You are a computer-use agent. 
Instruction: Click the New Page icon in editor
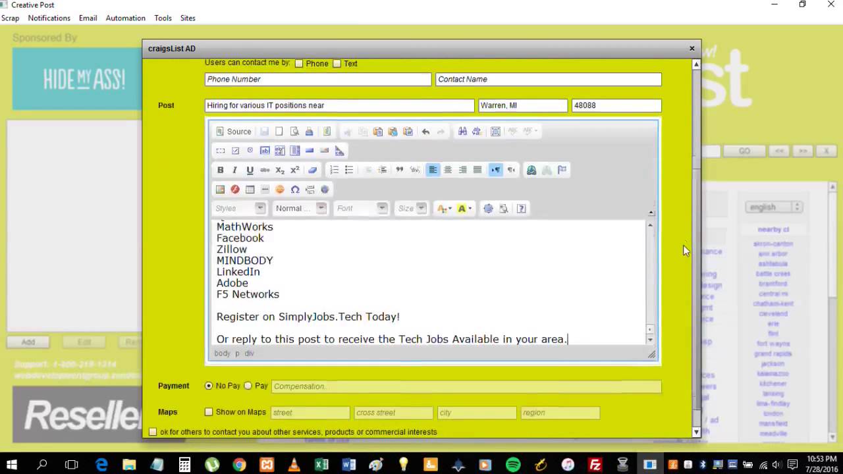click(279, 132)
